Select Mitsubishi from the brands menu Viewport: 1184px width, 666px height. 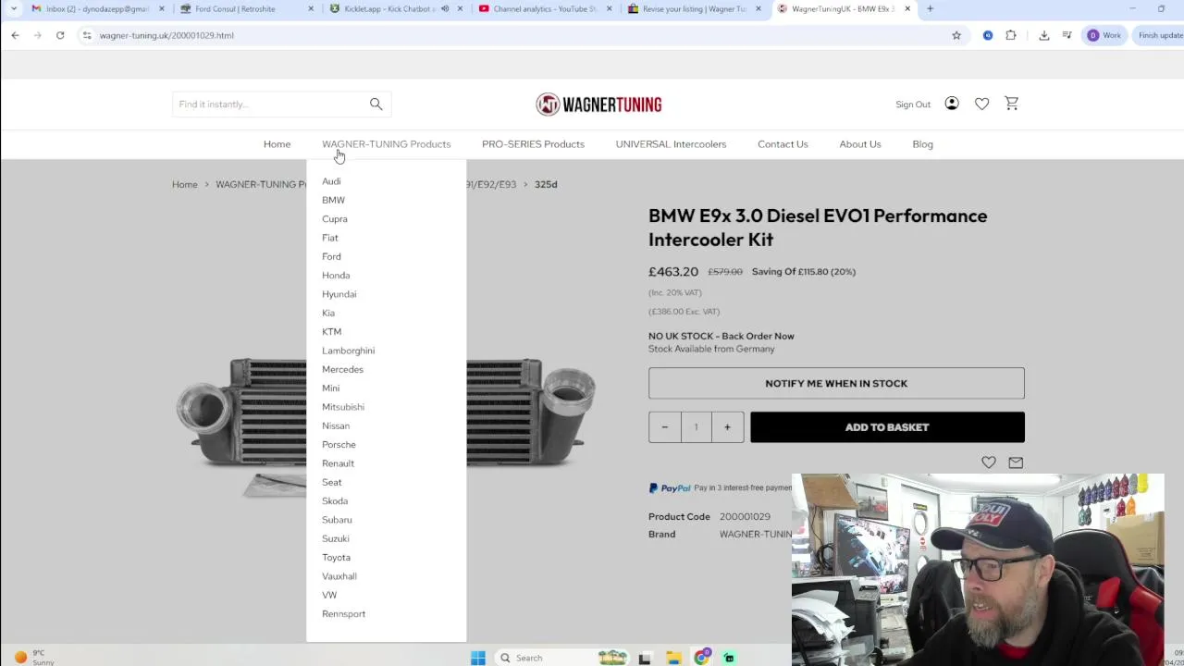click(343, 407)
